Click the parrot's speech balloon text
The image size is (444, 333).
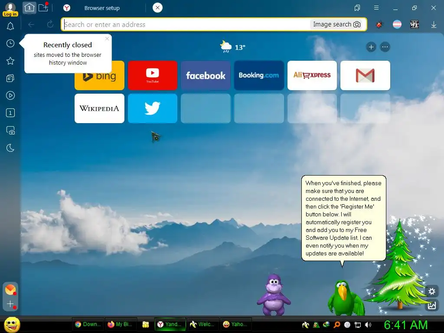click(x=343, y=218)
